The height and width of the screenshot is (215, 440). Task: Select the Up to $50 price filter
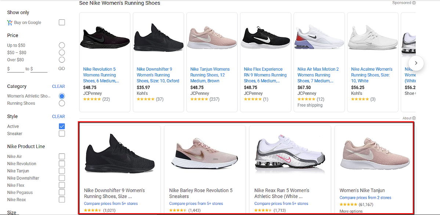pos(62,45)
